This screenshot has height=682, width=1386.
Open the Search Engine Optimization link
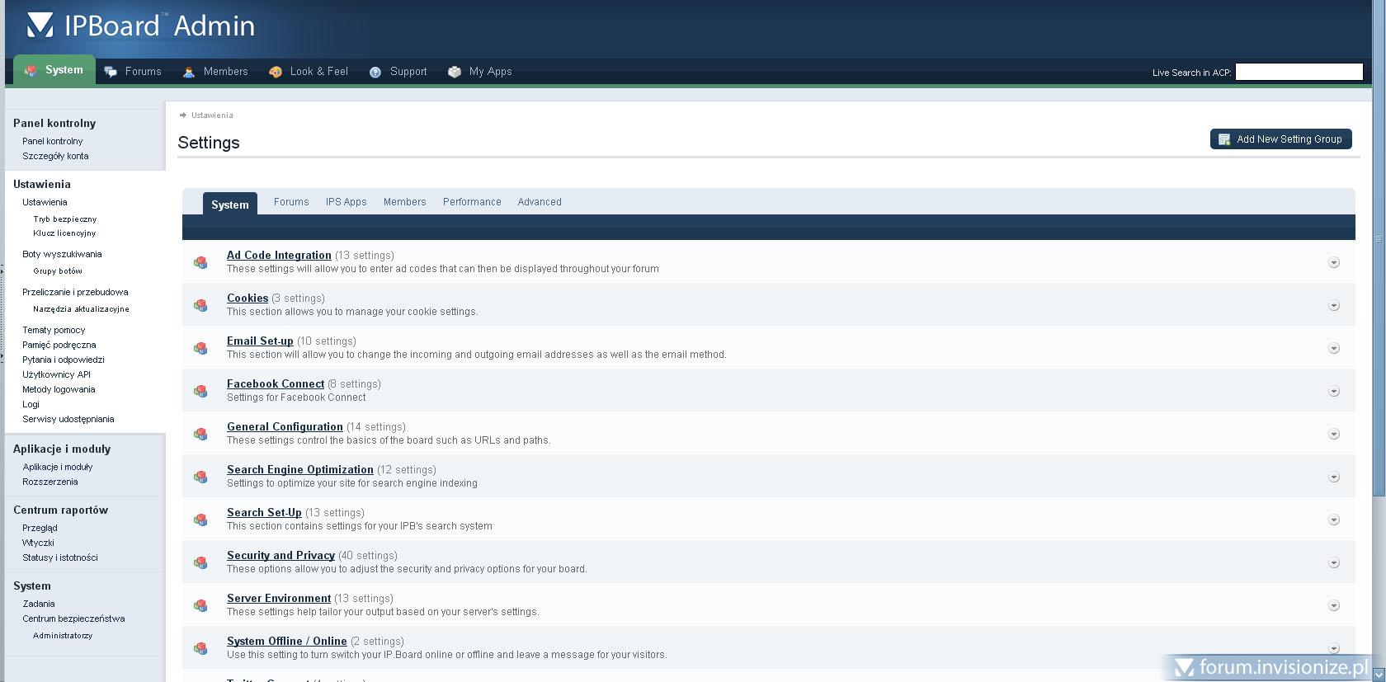tap(300, 469)
